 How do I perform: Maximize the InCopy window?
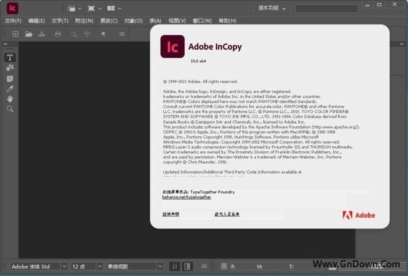(379, 4)
